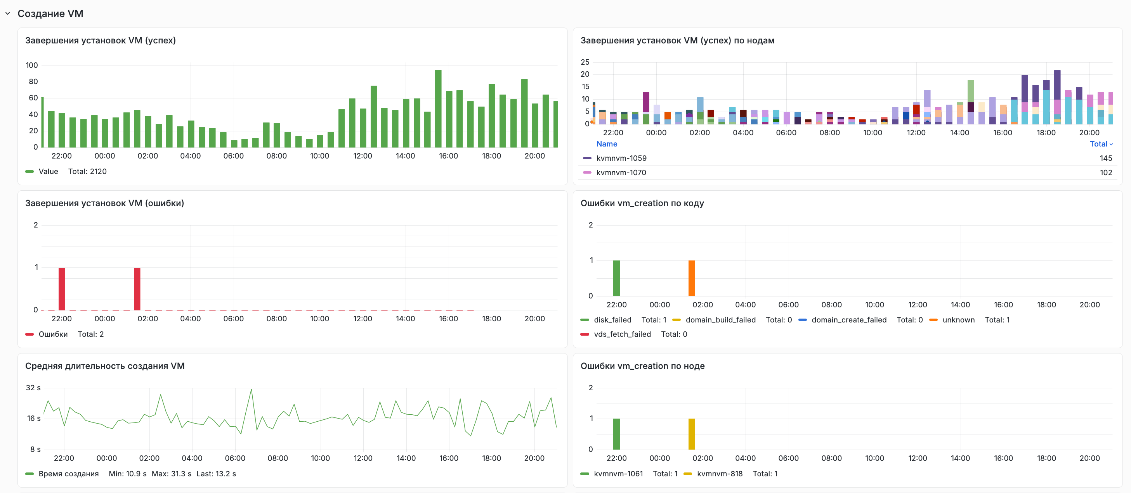Toggle the disk_failed legend series

[x=612, y=320]
